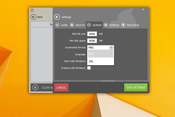Click the Start with Windows label

click(75, 61)
